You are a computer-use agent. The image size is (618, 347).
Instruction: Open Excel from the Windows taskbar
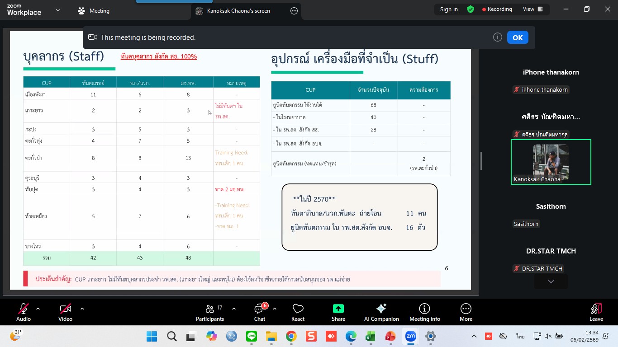pos(371,336)
